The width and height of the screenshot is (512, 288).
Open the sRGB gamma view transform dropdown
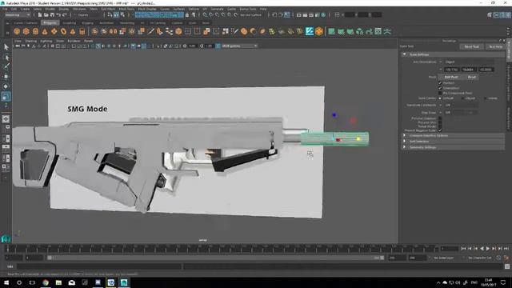[x=240, y=46]
